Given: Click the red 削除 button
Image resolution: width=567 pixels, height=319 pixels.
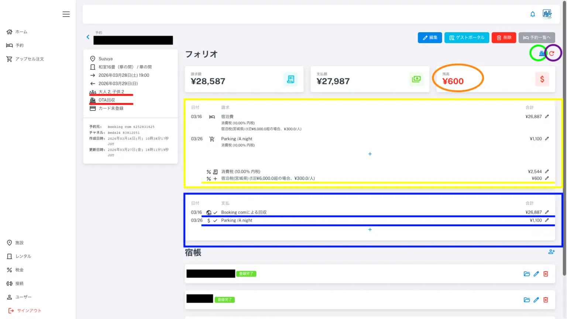Looking at the screenshot, I should pyautogui.click(x=504, y=38).
